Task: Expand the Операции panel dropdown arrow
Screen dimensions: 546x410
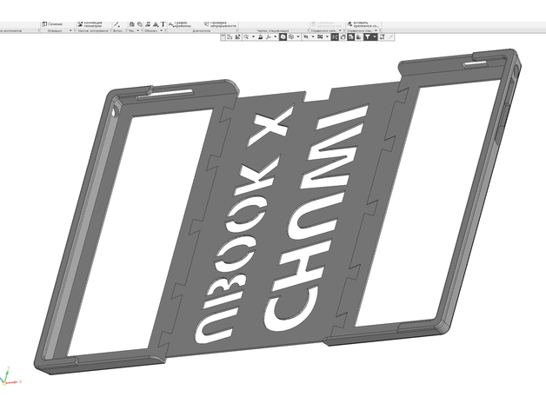Action: (x=70, y=30)
